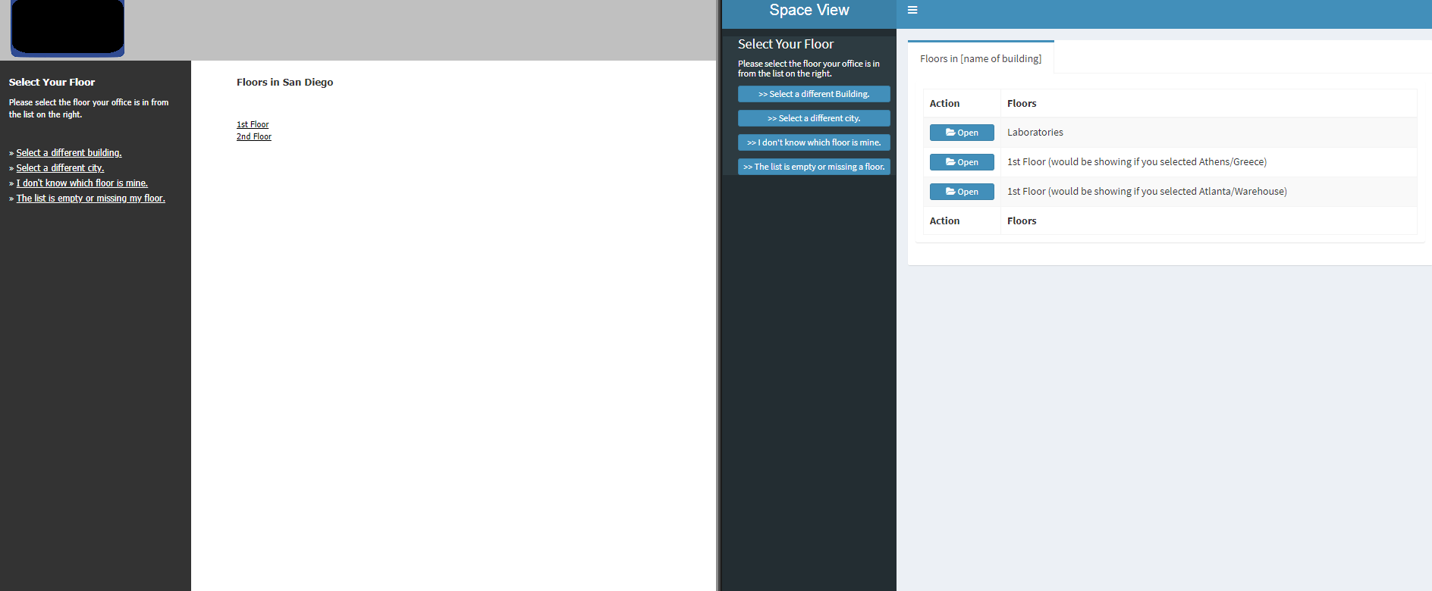The height and width of the screenshot is (591, 1432).
Task: Click '>> I don't know which floor is mine.' button
Action: (x=814, y=142)
